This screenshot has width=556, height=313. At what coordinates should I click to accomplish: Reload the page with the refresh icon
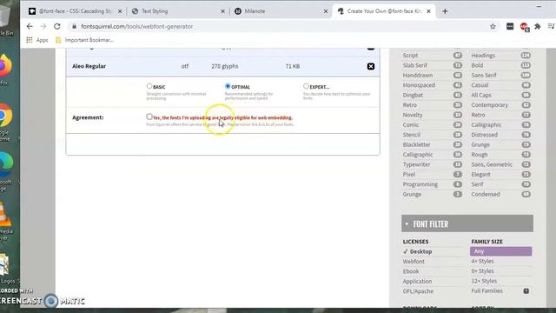click(x=57, y=26)
